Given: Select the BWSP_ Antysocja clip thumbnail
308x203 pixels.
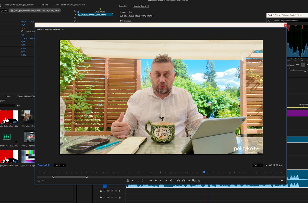Looking at the screenshot, I should pos(29,136).
